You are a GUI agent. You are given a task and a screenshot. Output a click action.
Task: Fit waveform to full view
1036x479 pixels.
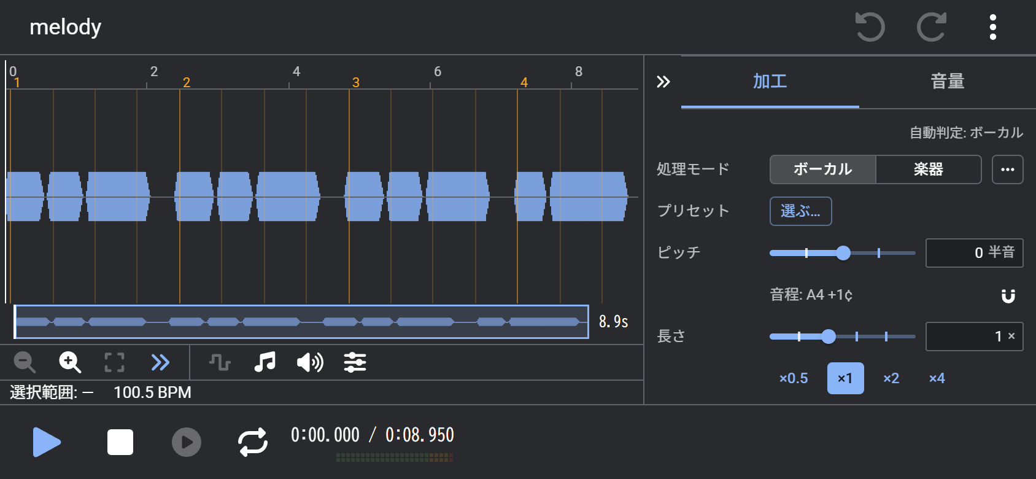point(114,362)
